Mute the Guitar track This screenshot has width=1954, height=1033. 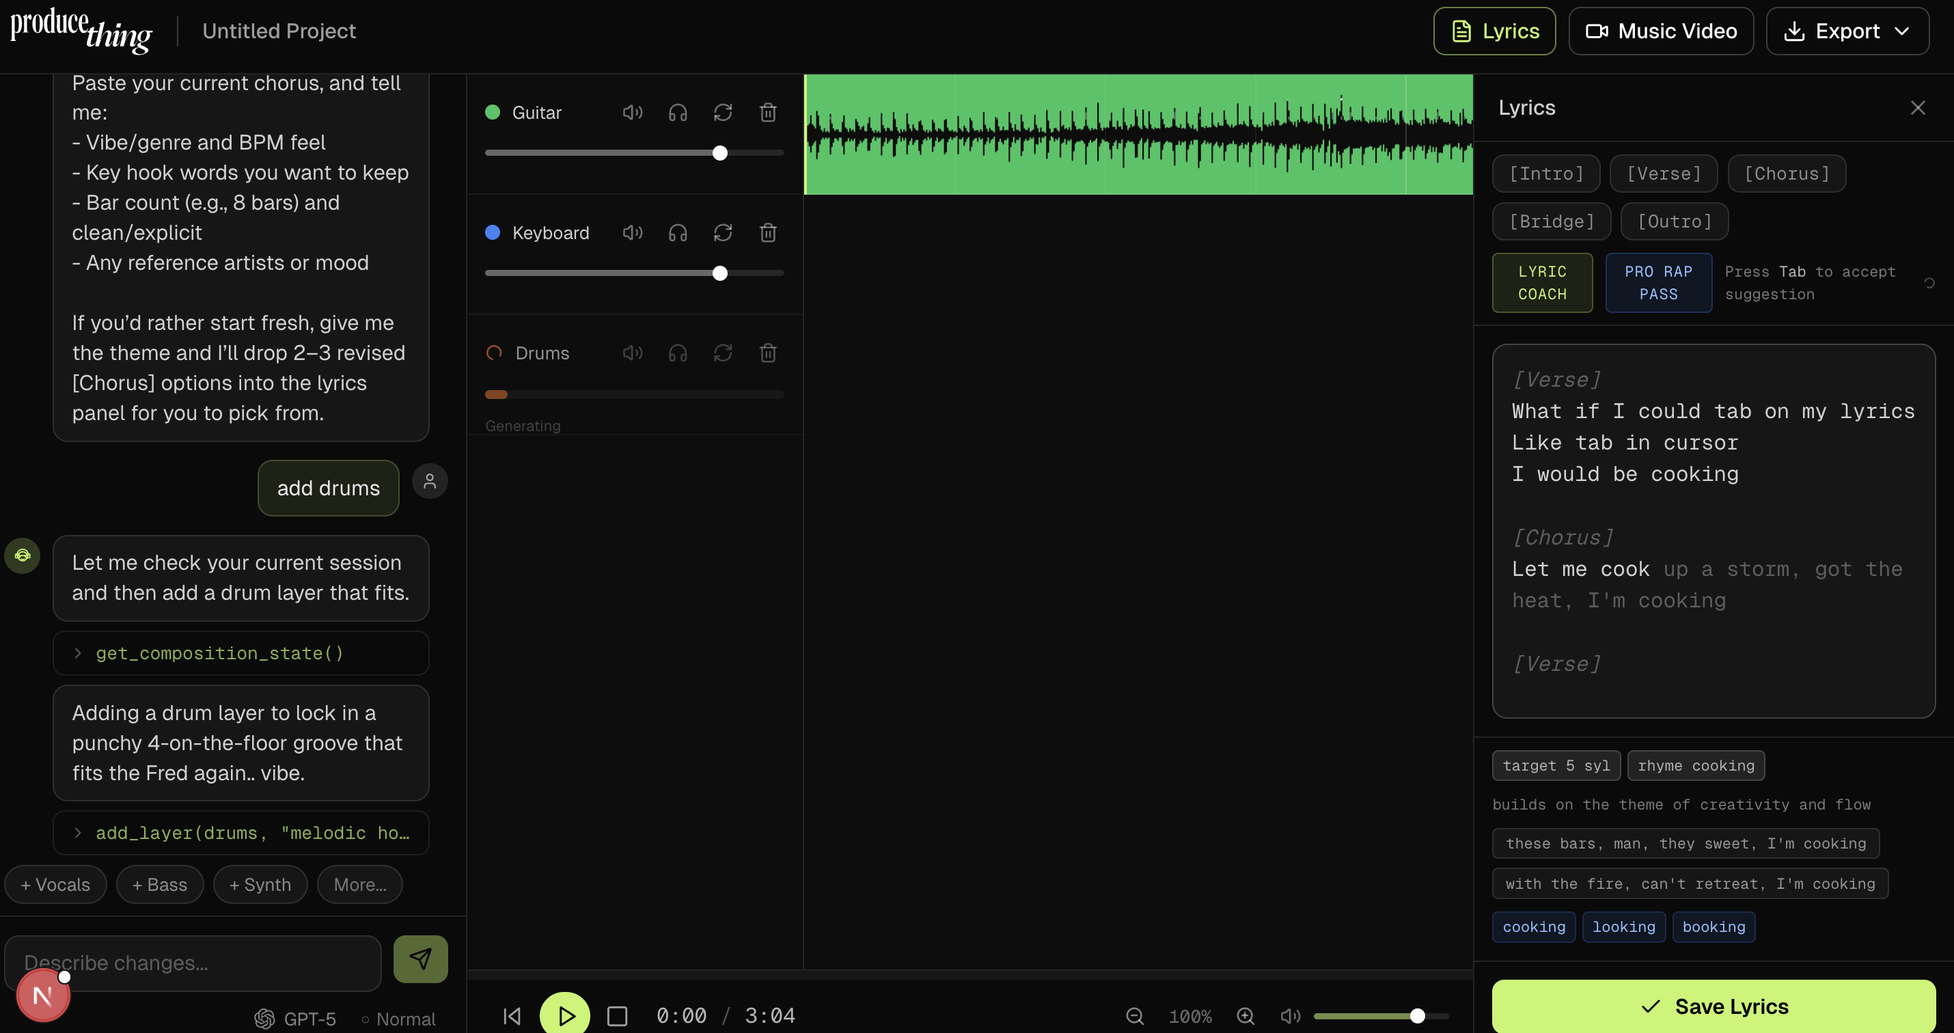pyautogui.click(x=632, y=112)
